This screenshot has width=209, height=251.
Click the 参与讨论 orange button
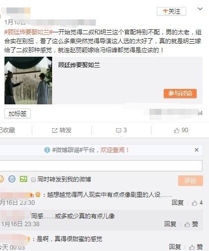point(180,93)
